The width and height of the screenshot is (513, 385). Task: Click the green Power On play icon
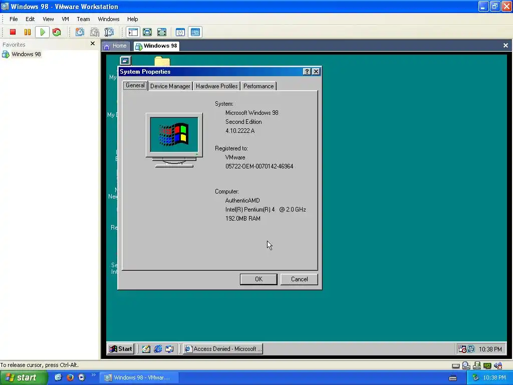[42, 32]
